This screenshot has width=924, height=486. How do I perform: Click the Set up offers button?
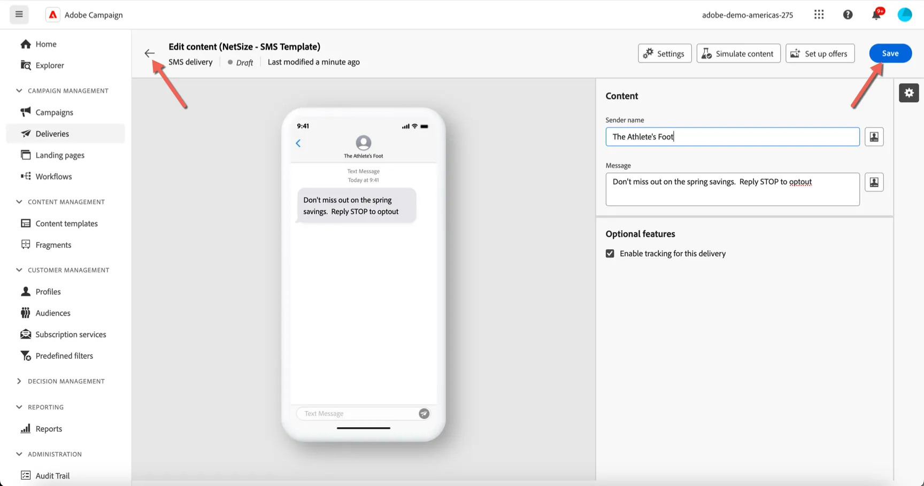click(x=820, y=53)
